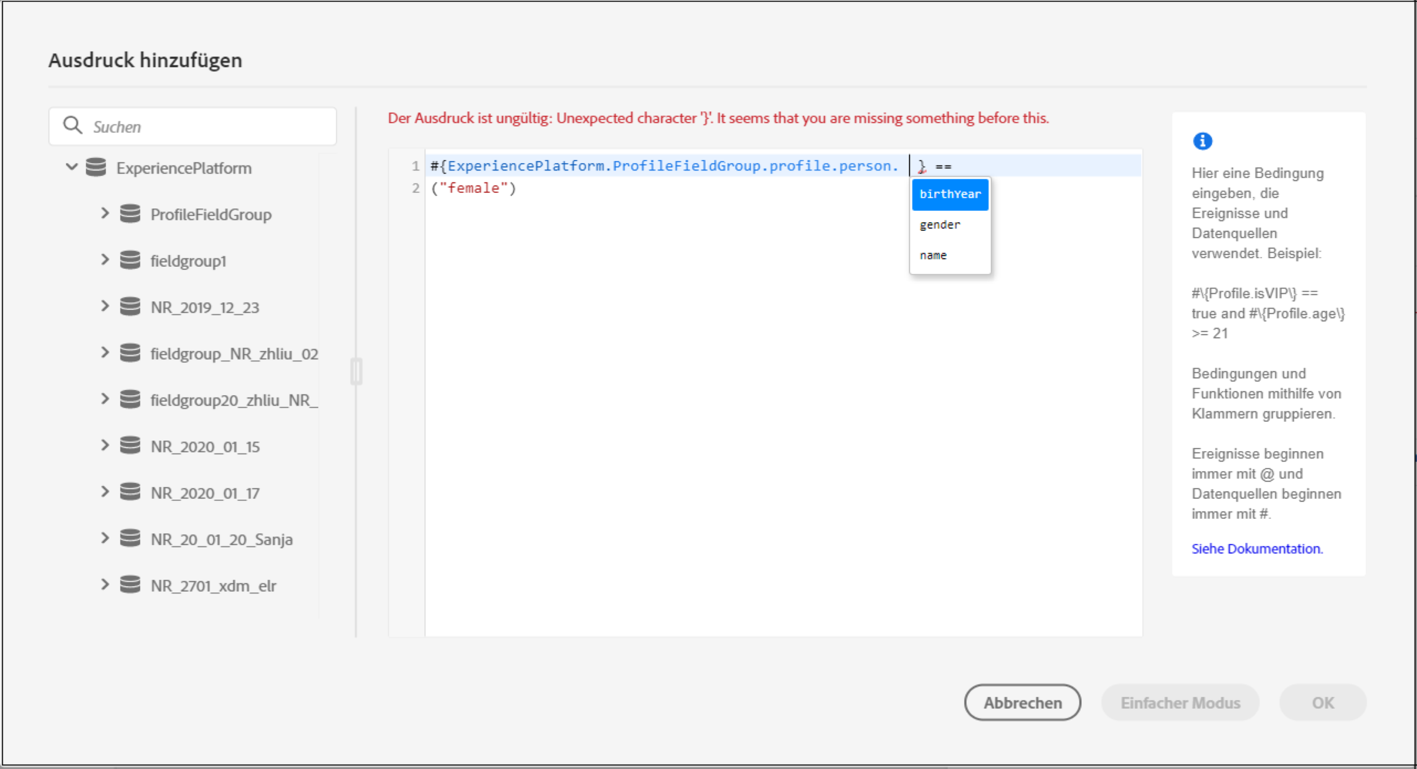Click the NR_2701_xdm_elr database icon
The width and height of the screenshot is (1417, 769).
coord(130,585)
